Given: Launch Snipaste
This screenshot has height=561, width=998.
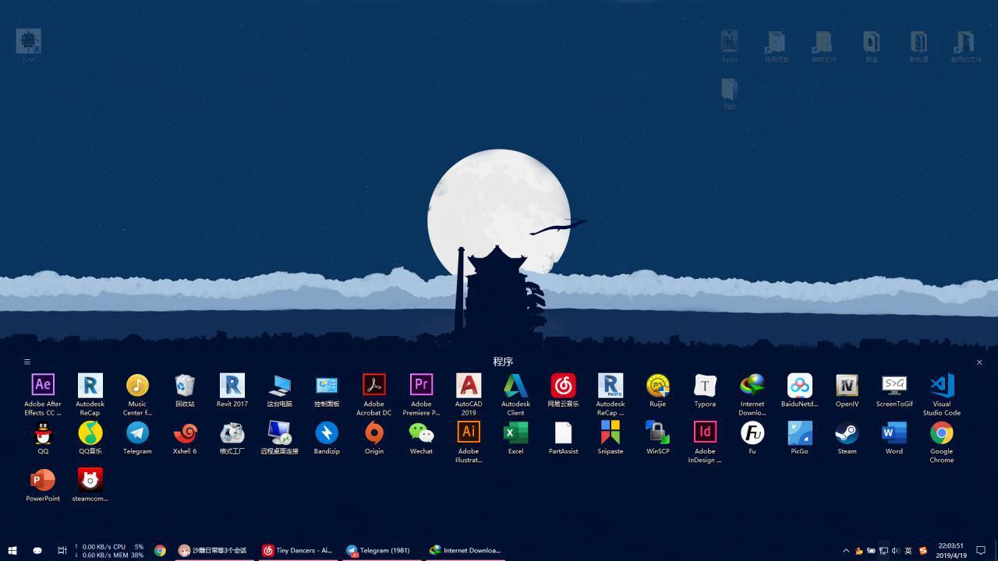Looking at the screenshot, I should [x=610, y=438].
